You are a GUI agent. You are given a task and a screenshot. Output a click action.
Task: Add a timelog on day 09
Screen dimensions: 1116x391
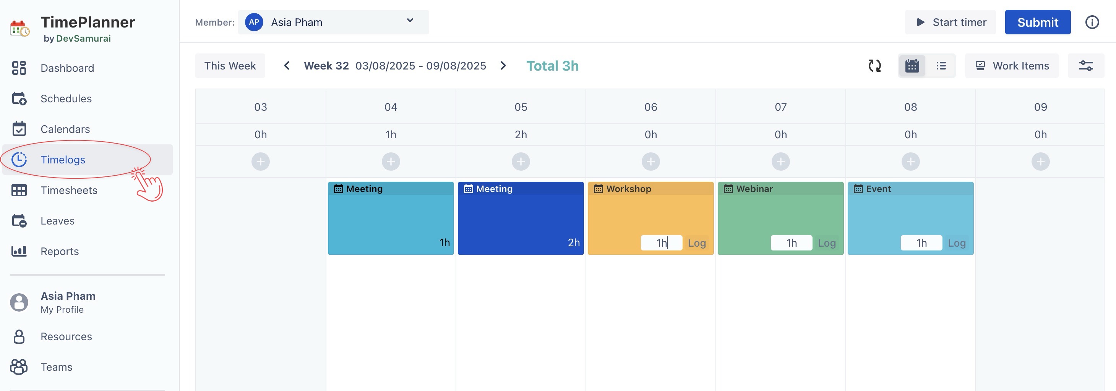click(1040, 162)
